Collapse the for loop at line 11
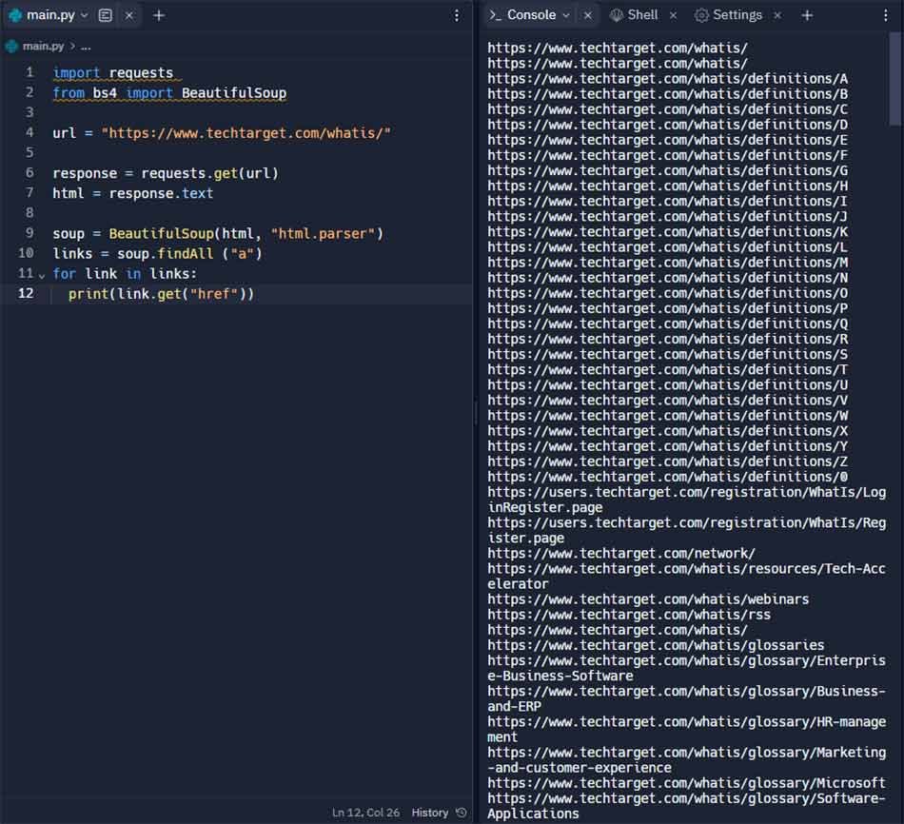The width and height of the screenshot is (904, 824). pos(42,274)
